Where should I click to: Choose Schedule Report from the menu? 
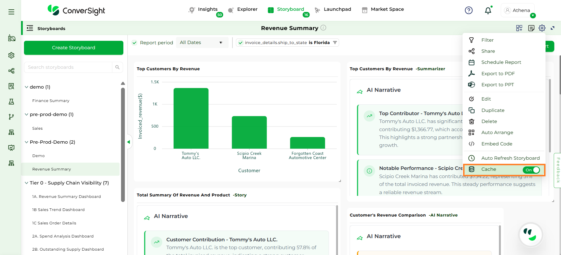coord(501,62)
